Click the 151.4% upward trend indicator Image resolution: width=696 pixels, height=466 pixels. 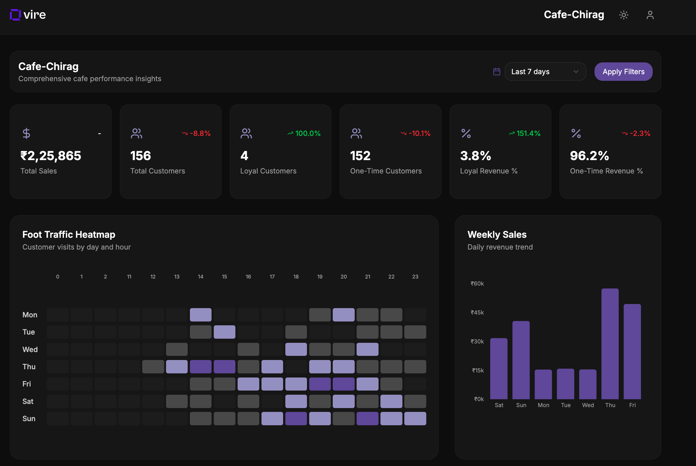tap(524, 133)
